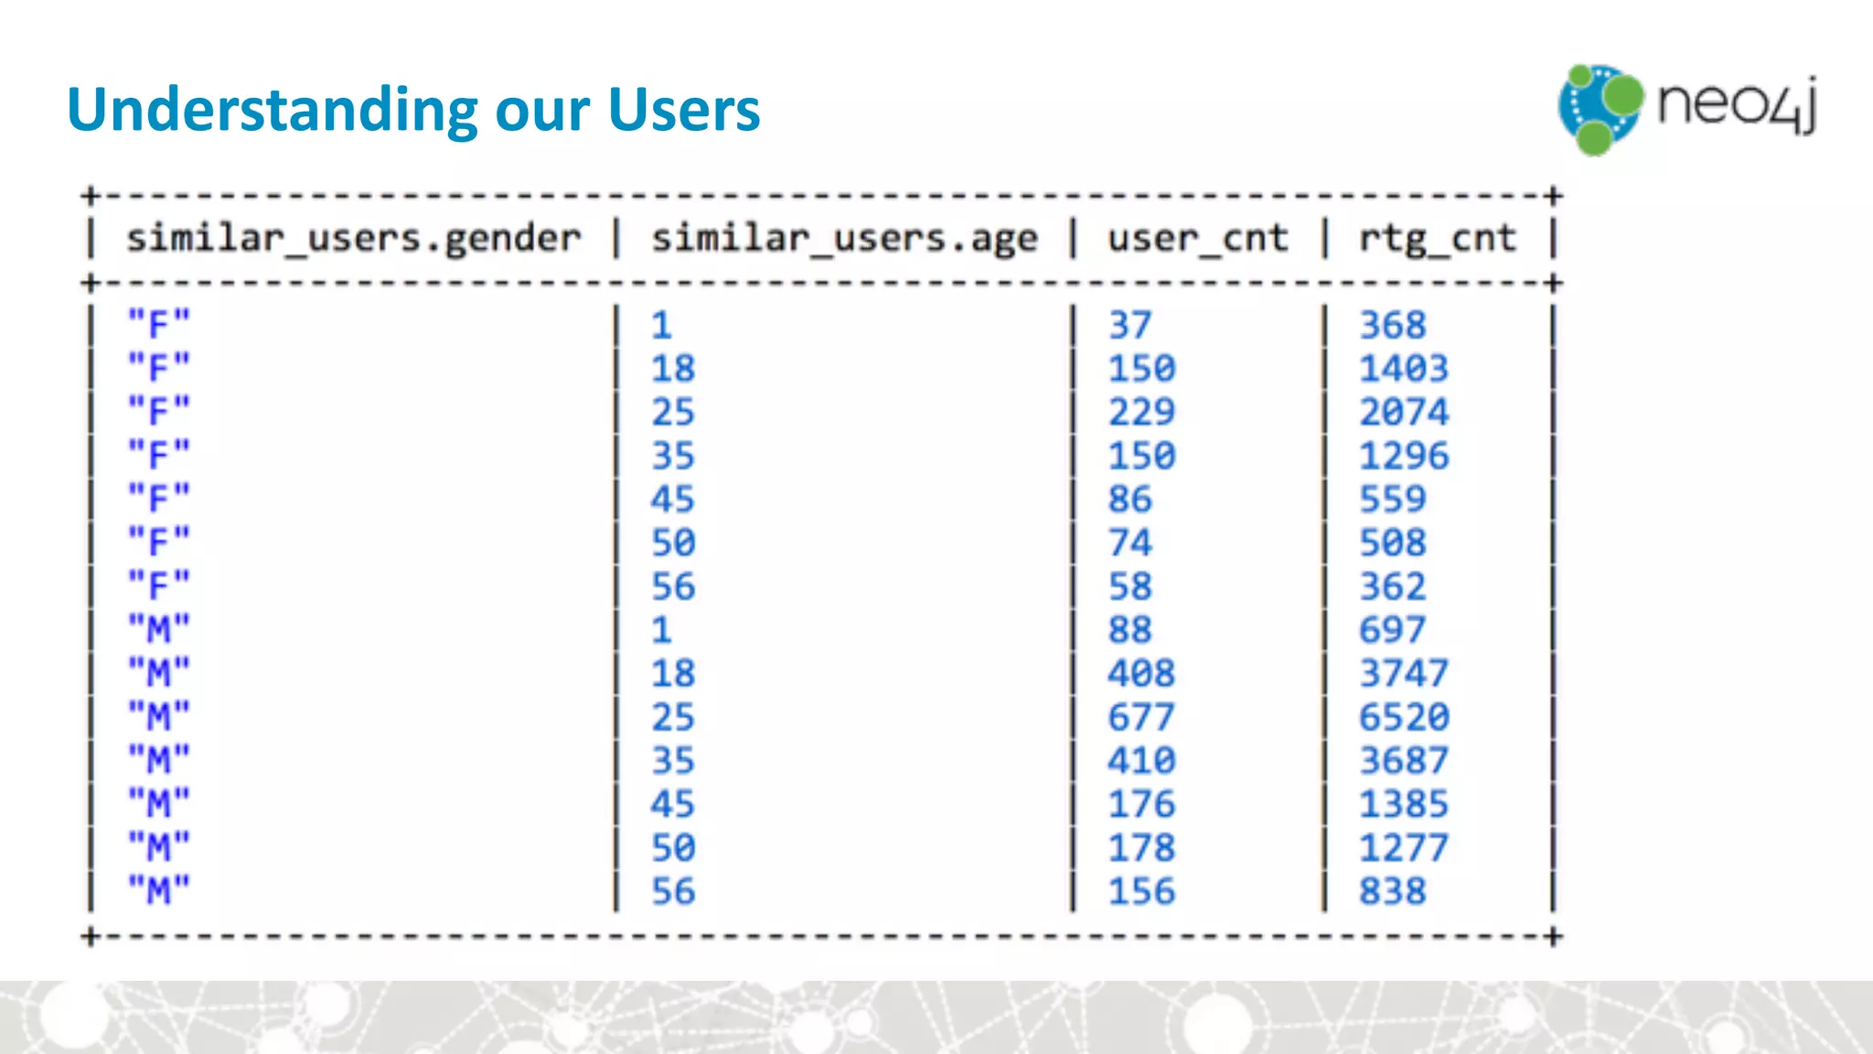Viewport: 1873px width, 1054px height.
Task: Click age 1 in the 697 row
Action: [662, 629]
